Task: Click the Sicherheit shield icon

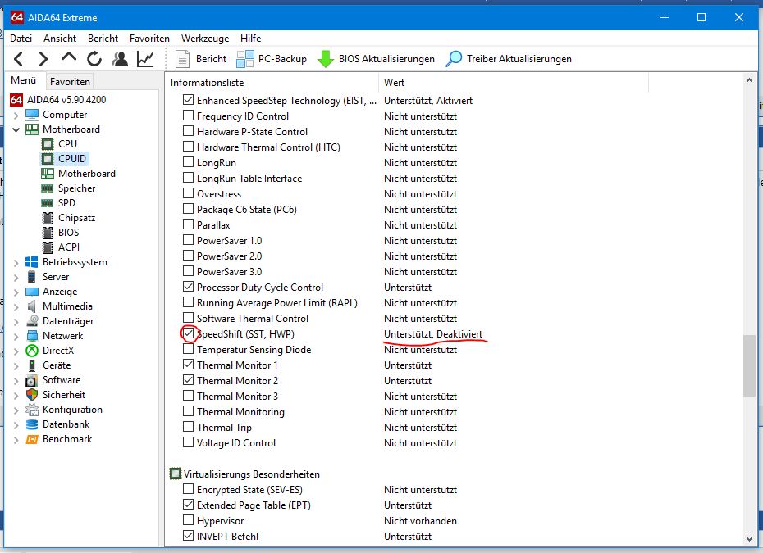Action: click(32, 395)
